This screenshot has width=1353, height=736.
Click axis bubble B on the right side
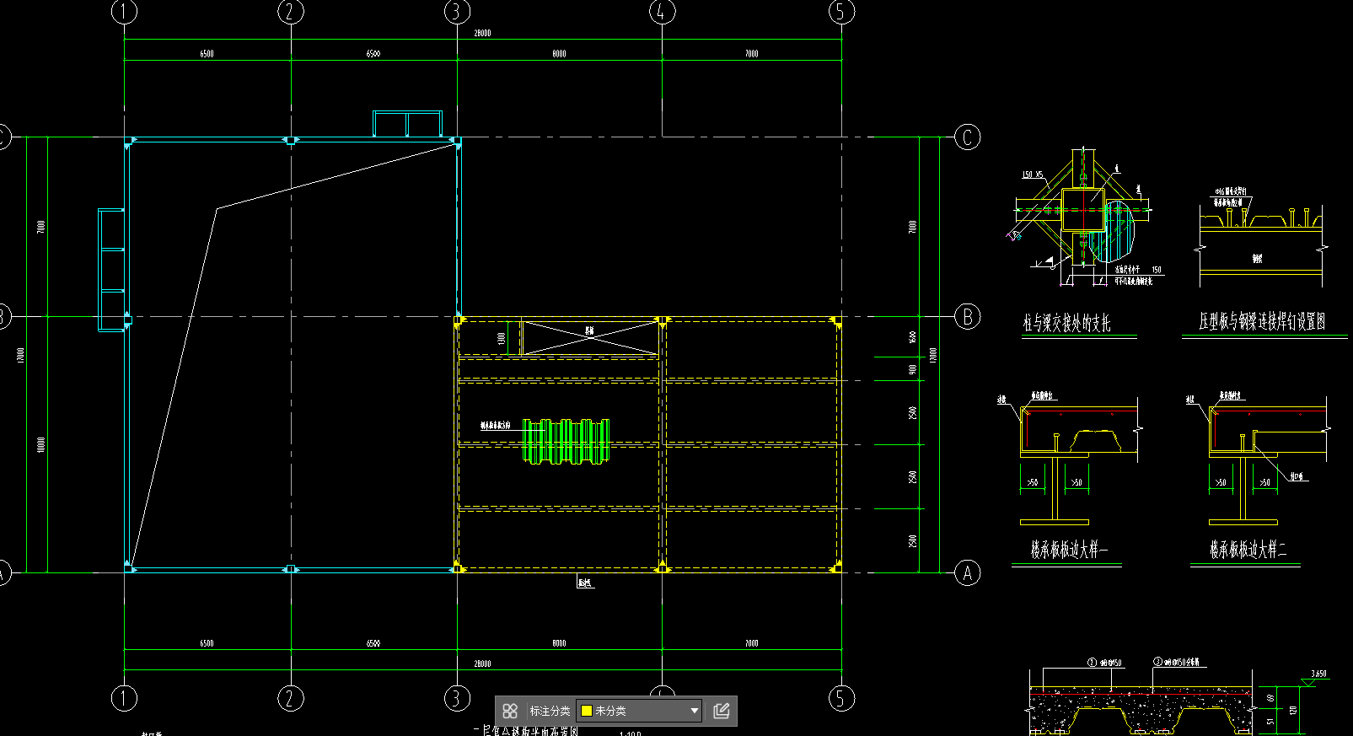[968, 317]
